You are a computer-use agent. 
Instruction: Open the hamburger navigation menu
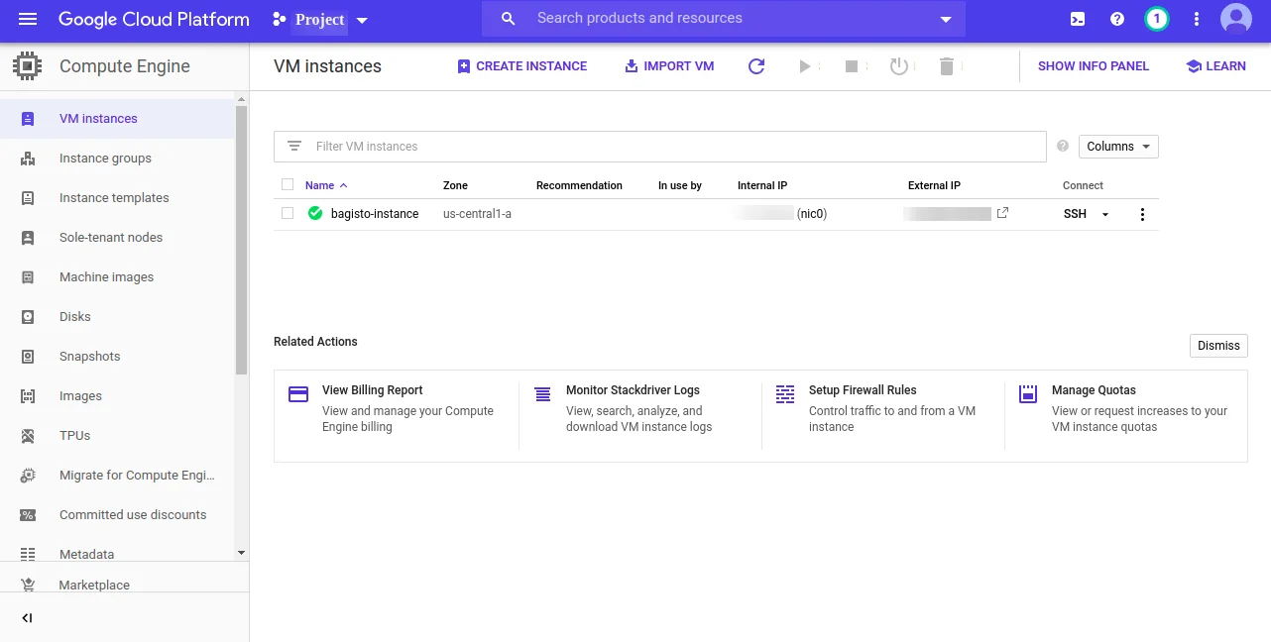(27, 19)
